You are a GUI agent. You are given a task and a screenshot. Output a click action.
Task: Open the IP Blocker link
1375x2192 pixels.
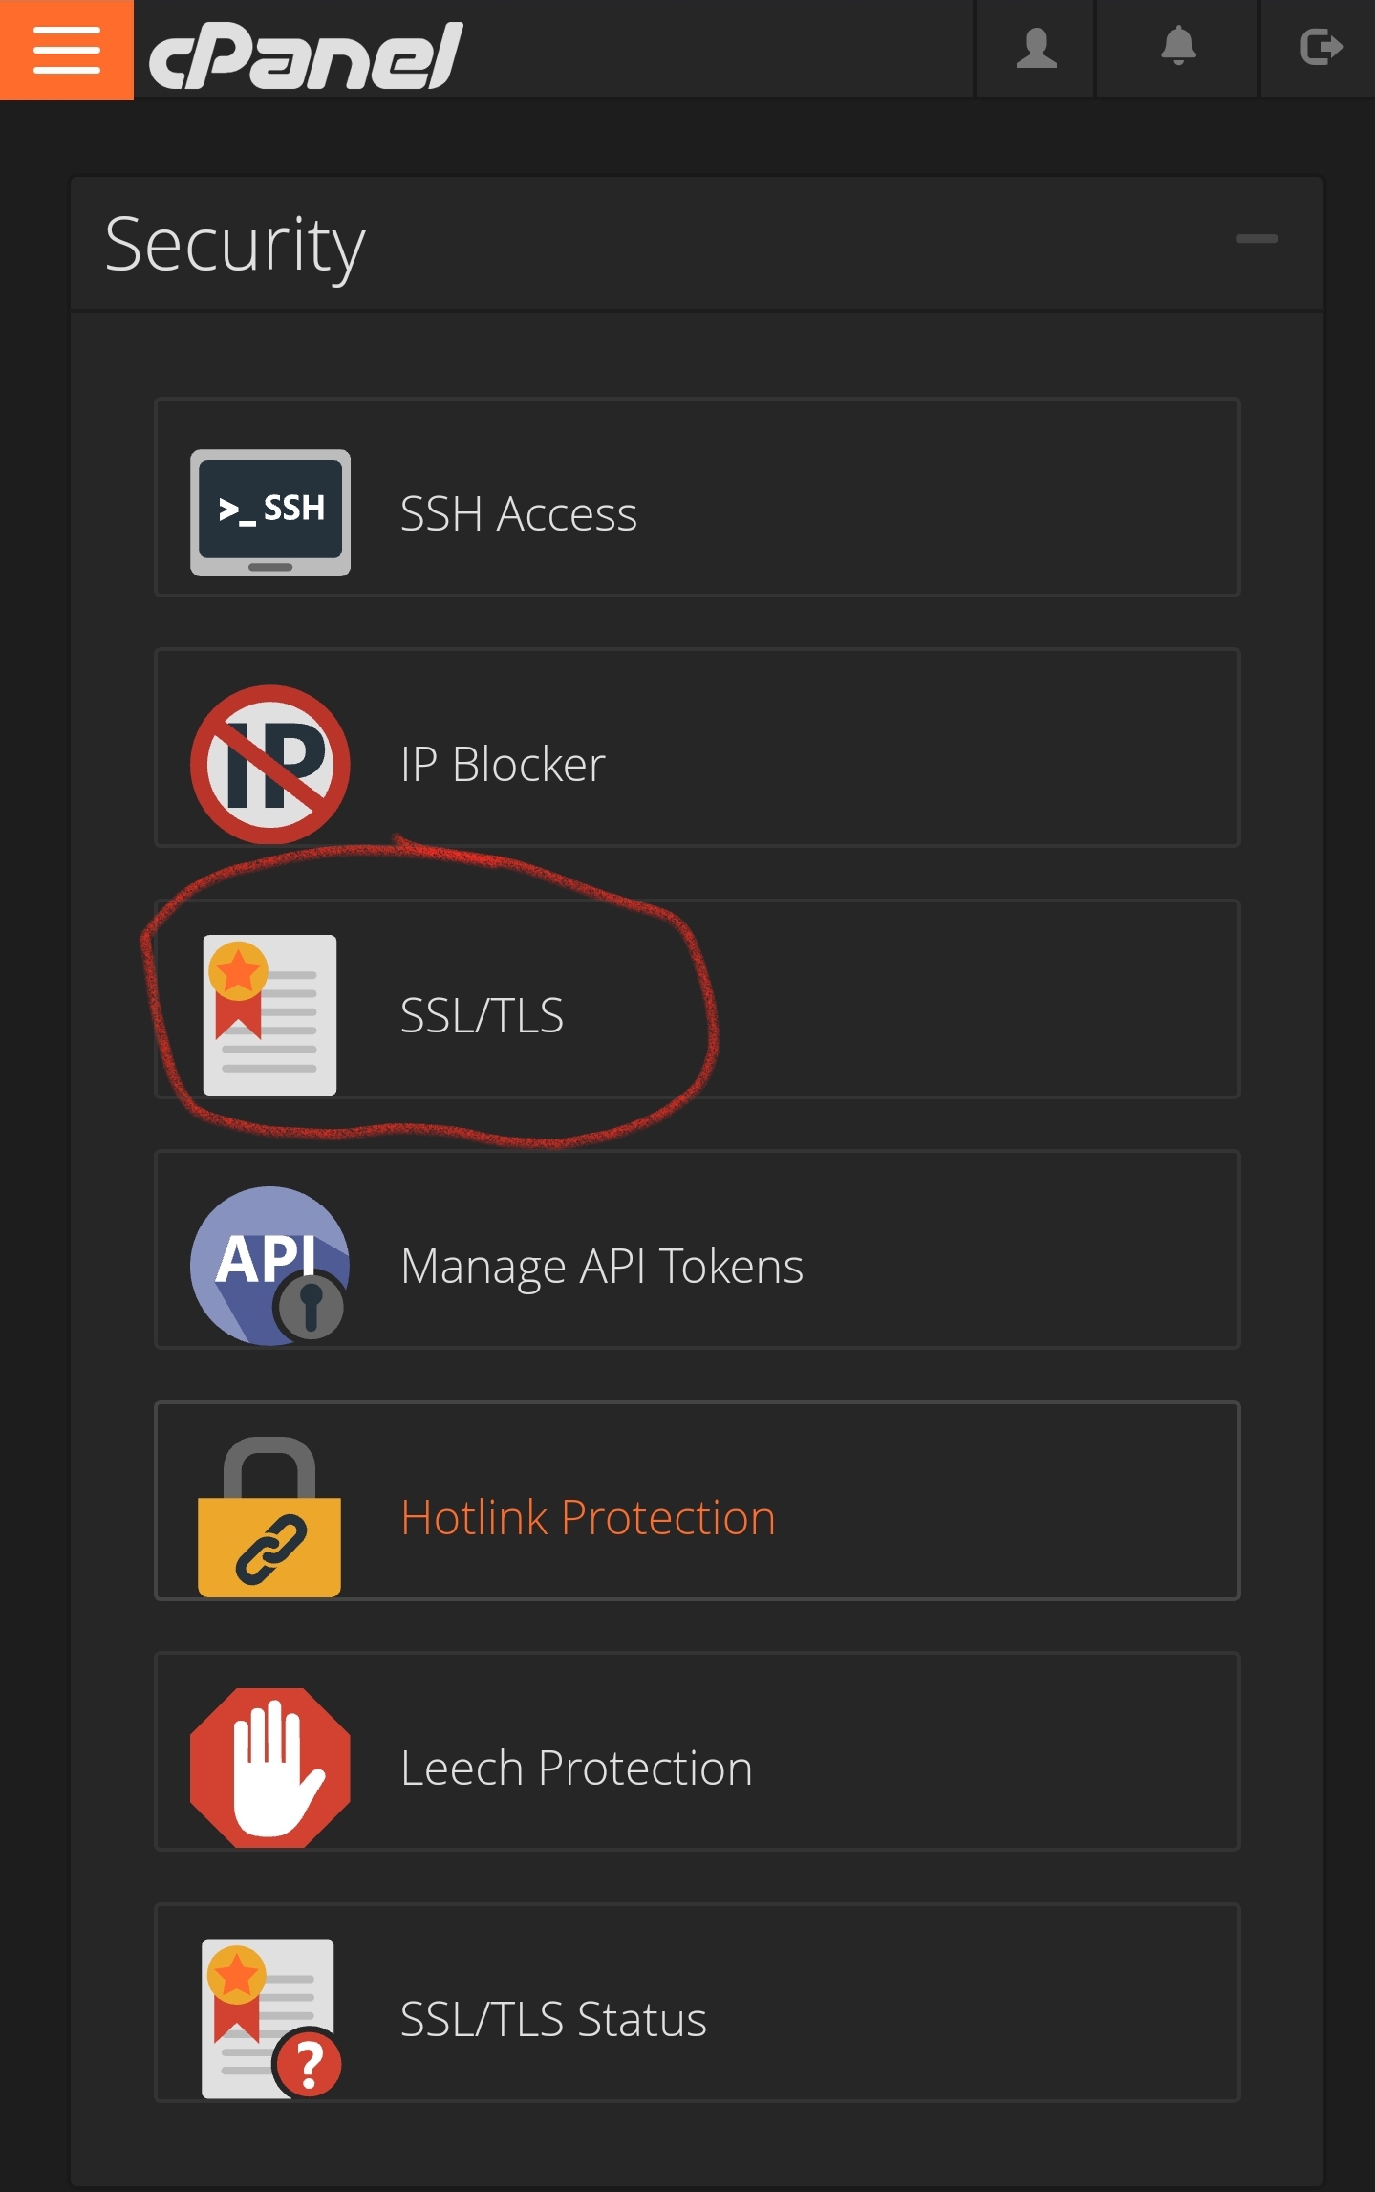pos(503,765)
